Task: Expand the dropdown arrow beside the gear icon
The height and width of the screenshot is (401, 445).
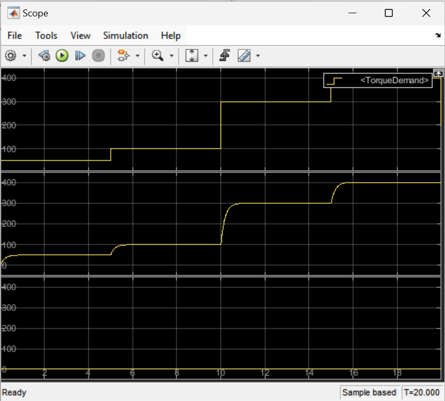Action: (x=24, y=56)
